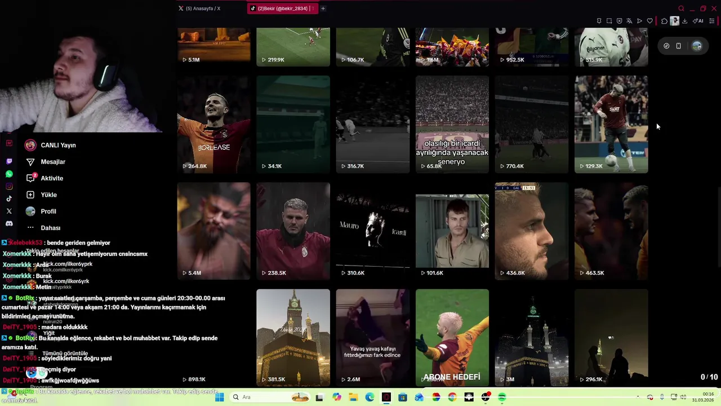Open video with 436.8K views
This screenshot has width=721, height=406.
tap(532, 231)
